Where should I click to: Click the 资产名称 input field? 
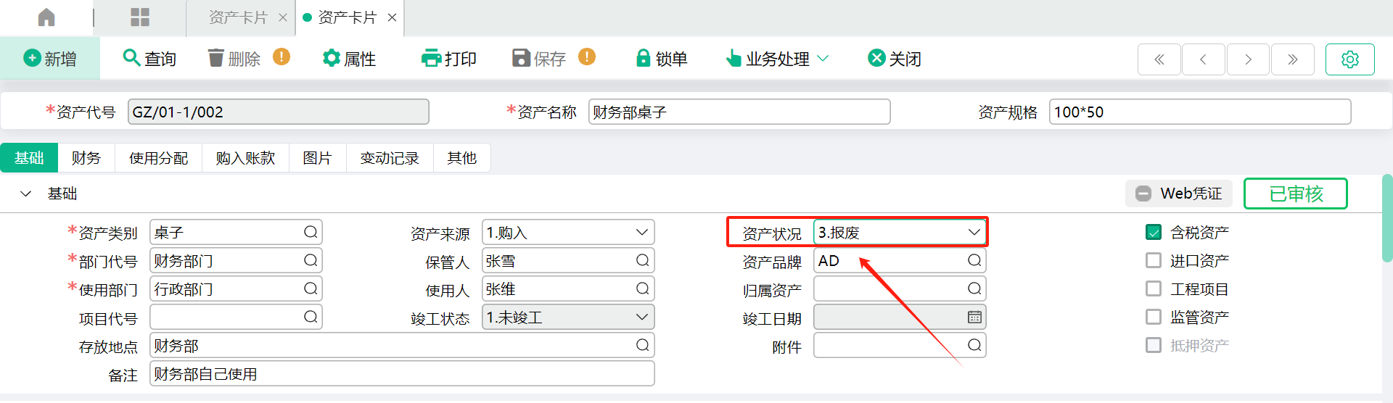click(739, 112)
